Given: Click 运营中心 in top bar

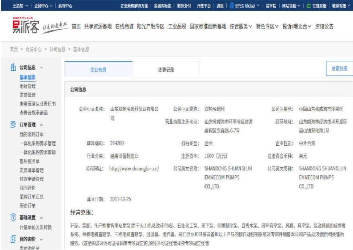Looking at the screenshot, I should (x=65, y=6).
